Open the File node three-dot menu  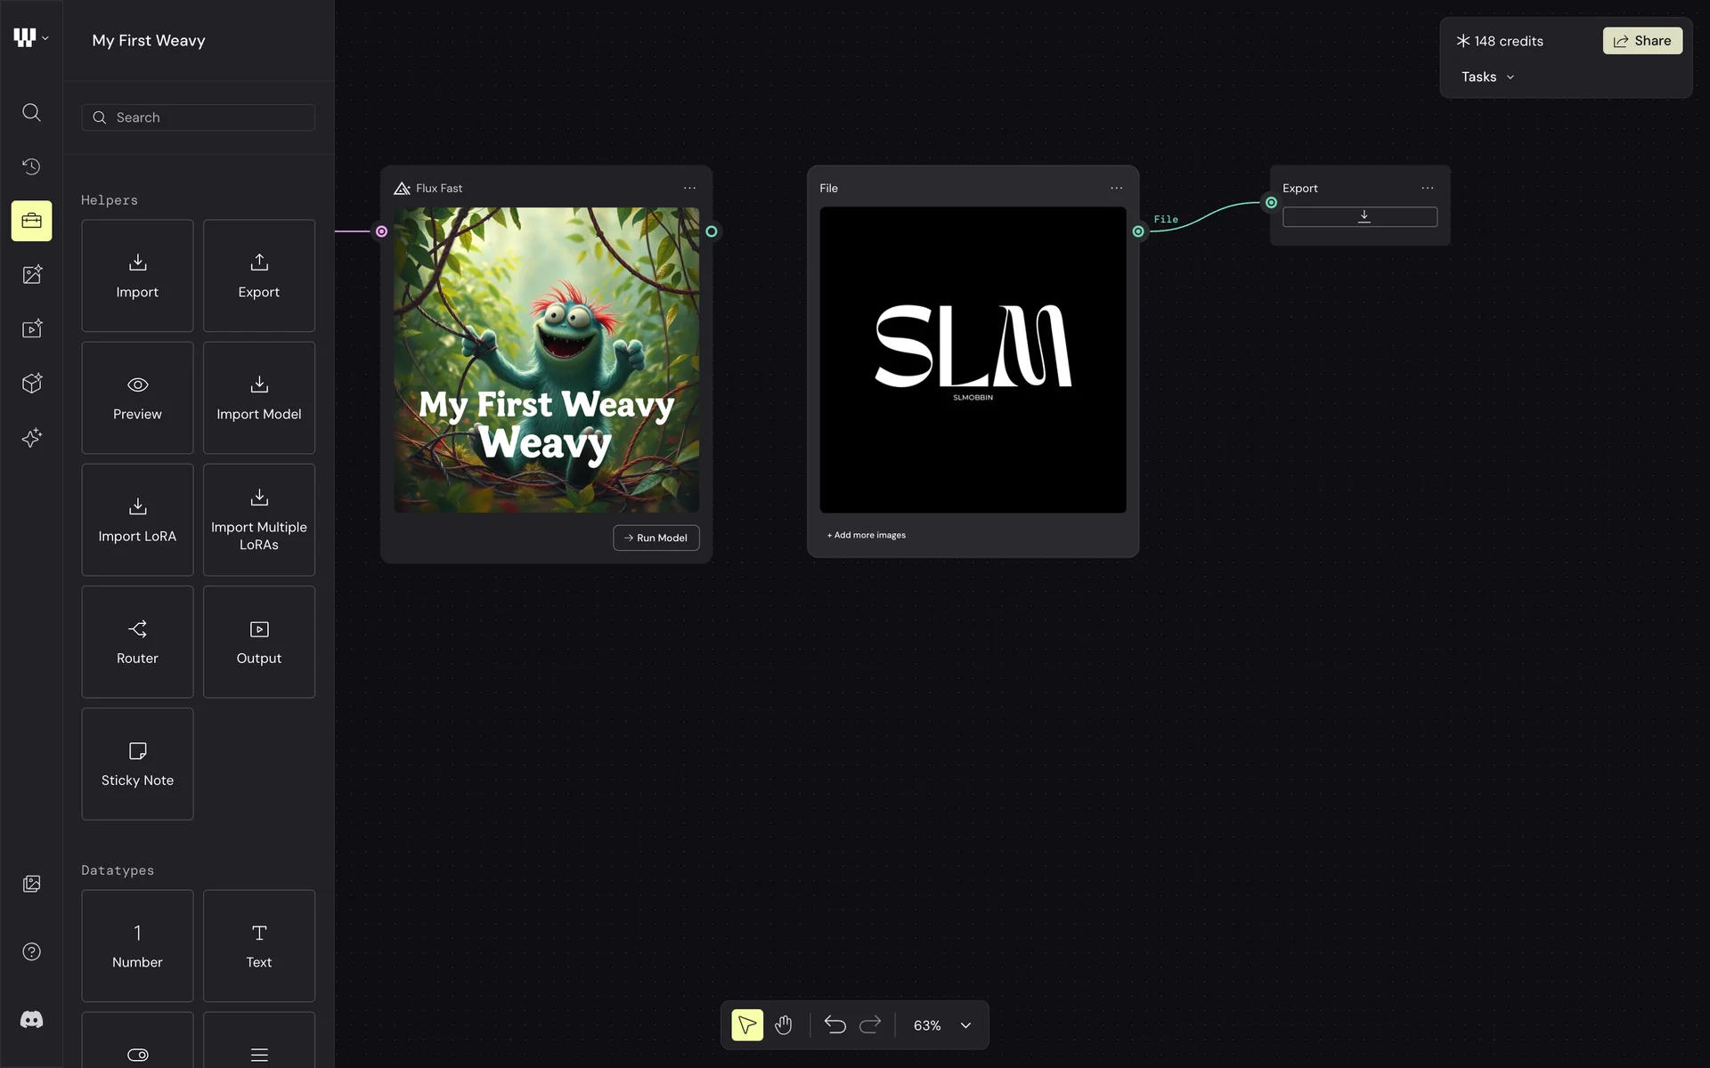(1116, 188)
